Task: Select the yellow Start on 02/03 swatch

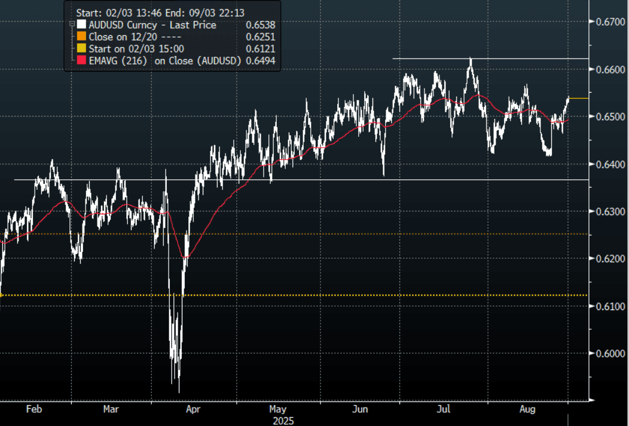Action: (x=81, y=48)
